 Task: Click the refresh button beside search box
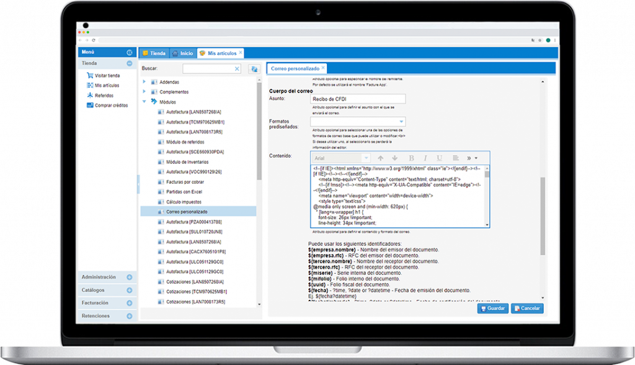click(x=254, y=69)
